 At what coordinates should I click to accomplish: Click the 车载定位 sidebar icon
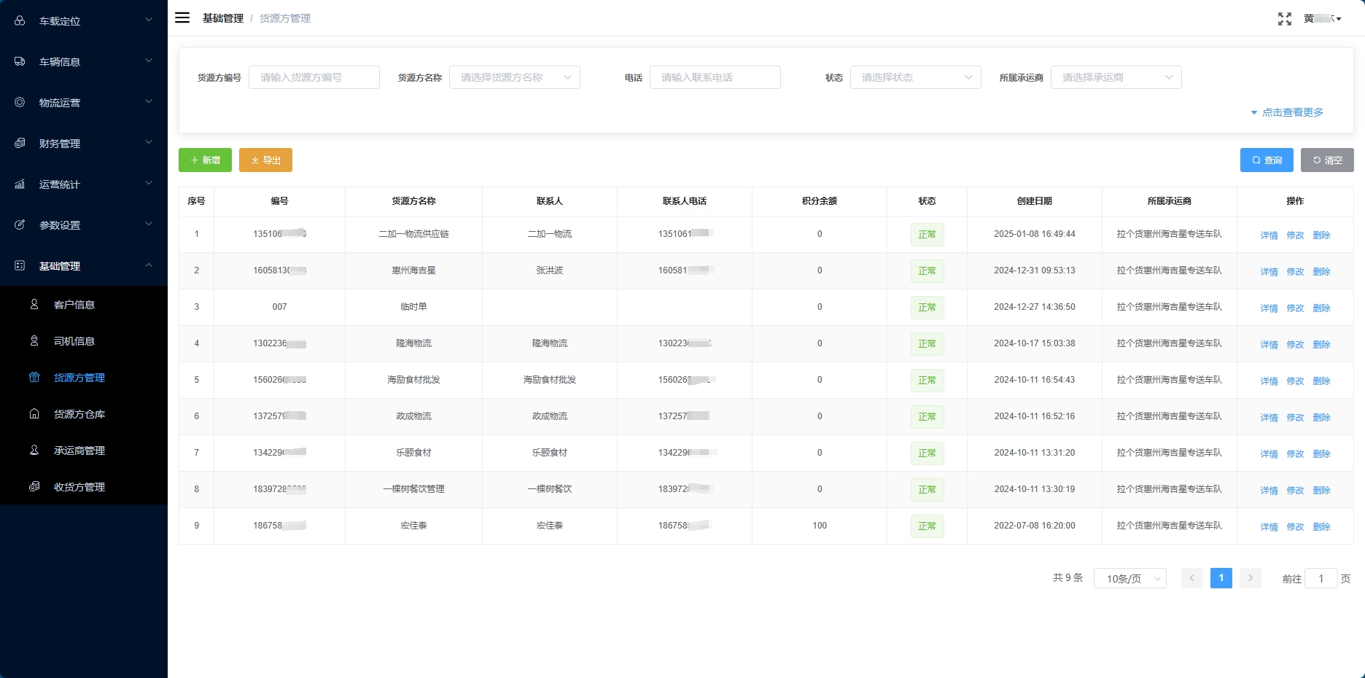pos(20,20)
